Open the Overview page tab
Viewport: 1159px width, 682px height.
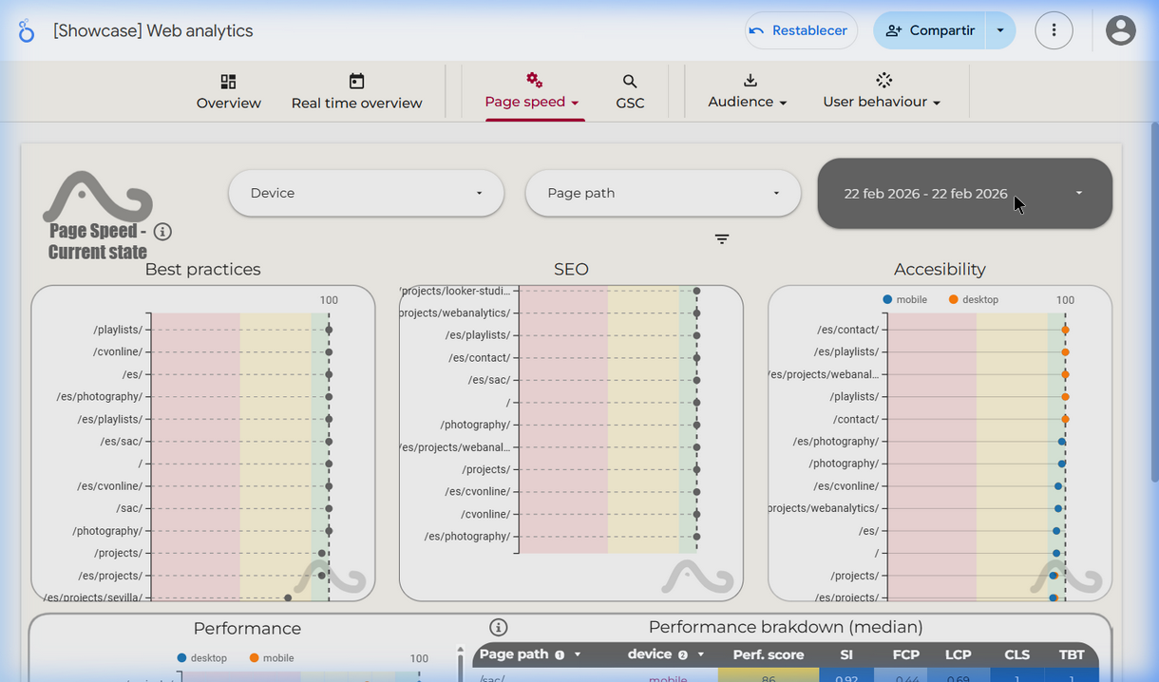point(228,92)
